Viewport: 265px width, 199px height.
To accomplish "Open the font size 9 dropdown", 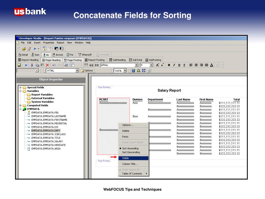I will tap(151, 65).
